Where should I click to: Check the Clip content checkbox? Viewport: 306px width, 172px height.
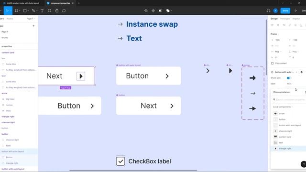pyautogui.click(x=272, y=64)
